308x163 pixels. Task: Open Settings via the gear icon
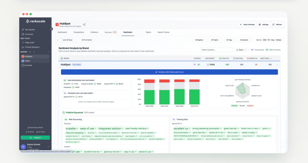[263, 24]
